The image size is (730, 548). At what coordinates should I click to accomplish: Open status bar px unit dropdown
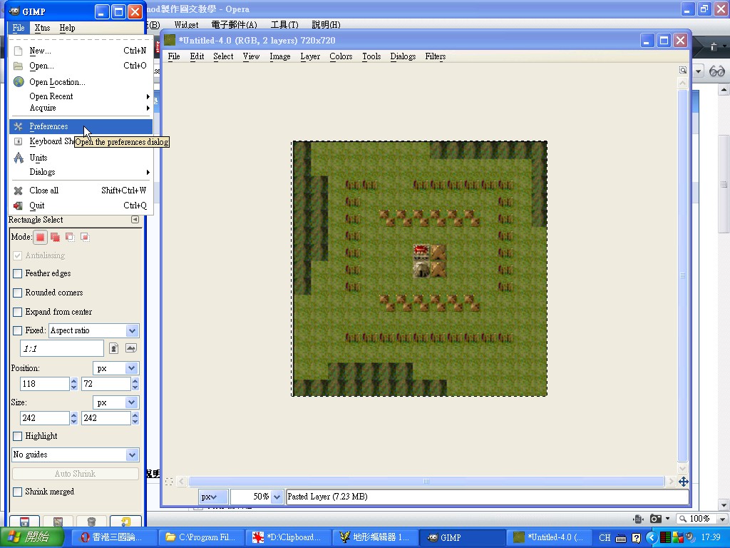pyautogui.click(x=213, y=497)
